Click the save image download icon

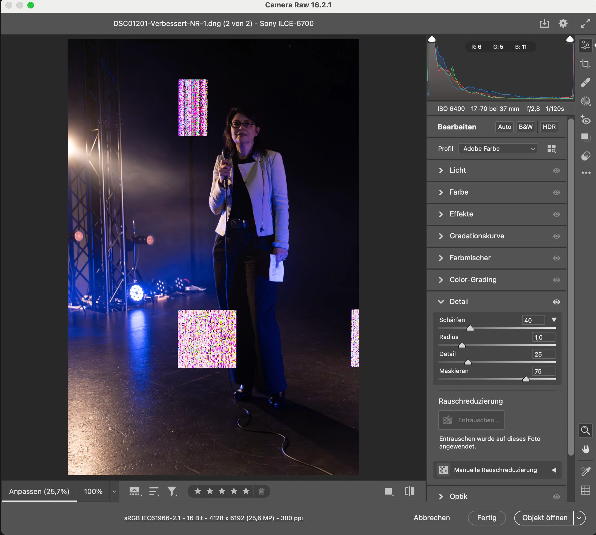(544, 23)
